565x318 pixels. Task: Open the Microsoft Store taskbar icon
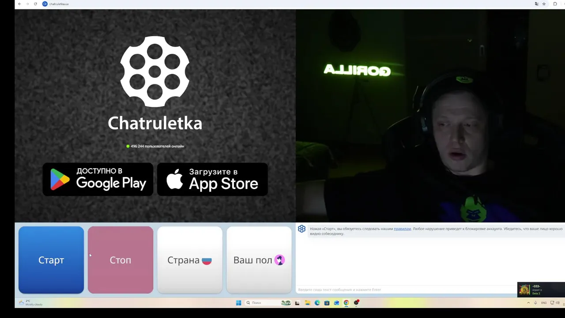coord(327,303)
